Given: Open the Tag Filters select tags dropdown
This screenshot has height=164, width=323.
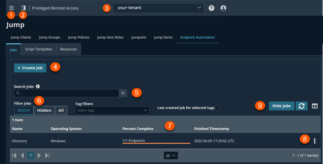Looking at the screenshot, I should (x=112, y=110).
